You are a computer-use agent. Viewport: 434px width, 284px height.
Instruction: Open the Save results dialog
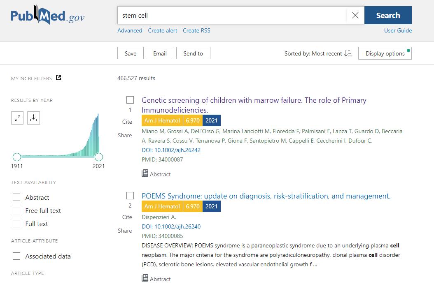(x=131, y=53)
